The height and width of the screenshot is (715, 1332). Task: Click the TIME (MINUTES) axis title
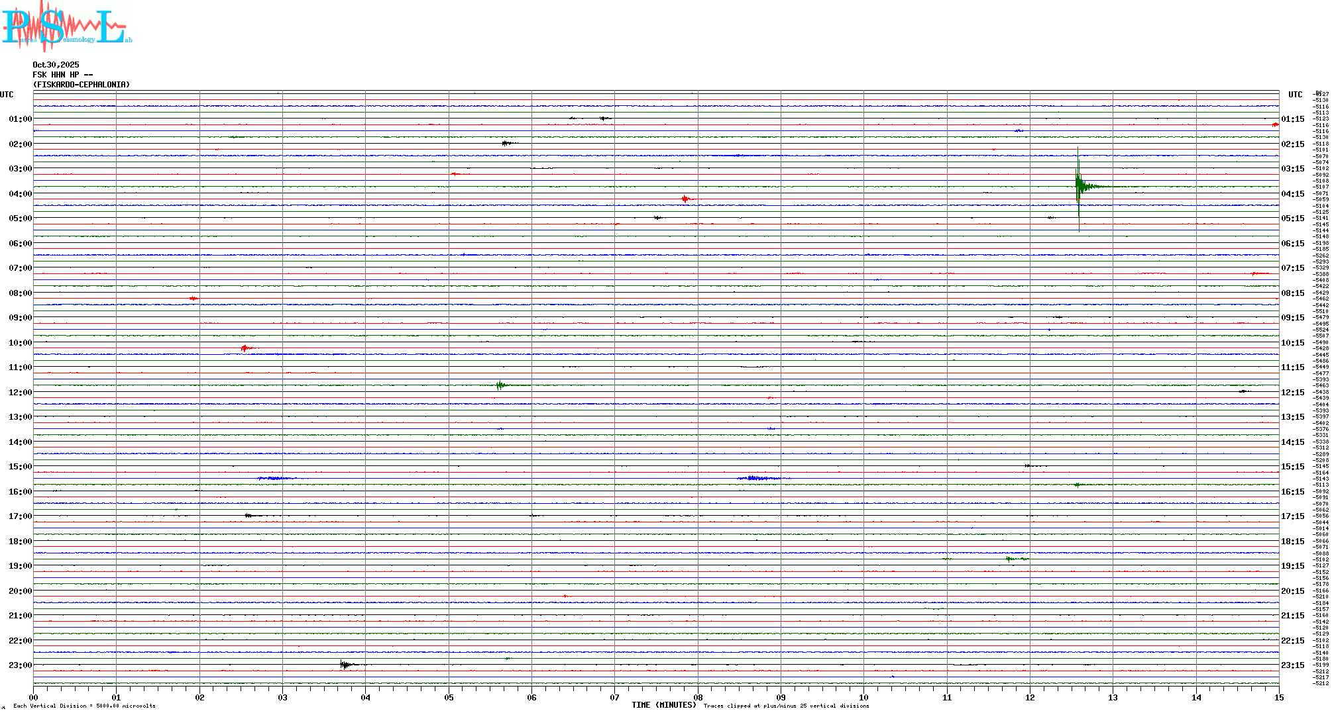tap(663, 705)
